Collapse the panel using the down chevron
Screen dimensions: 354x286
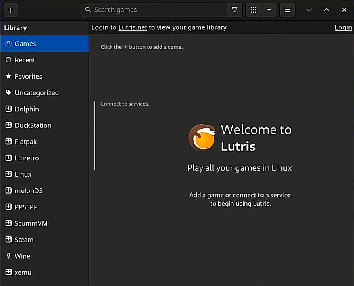point(308,10)
